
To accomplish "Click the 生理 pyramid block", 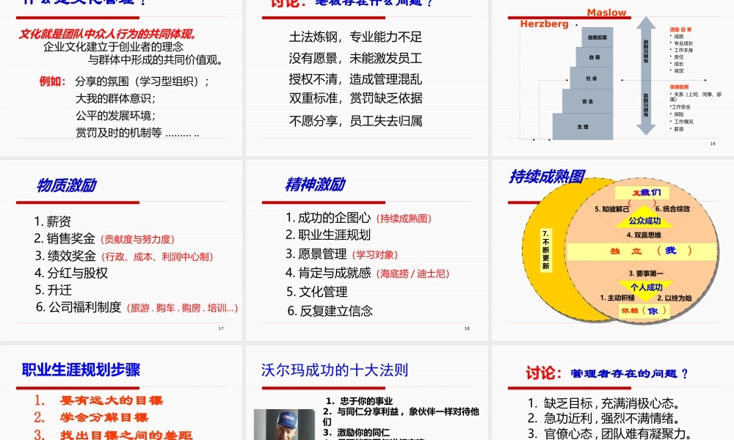I will point(583,126).
